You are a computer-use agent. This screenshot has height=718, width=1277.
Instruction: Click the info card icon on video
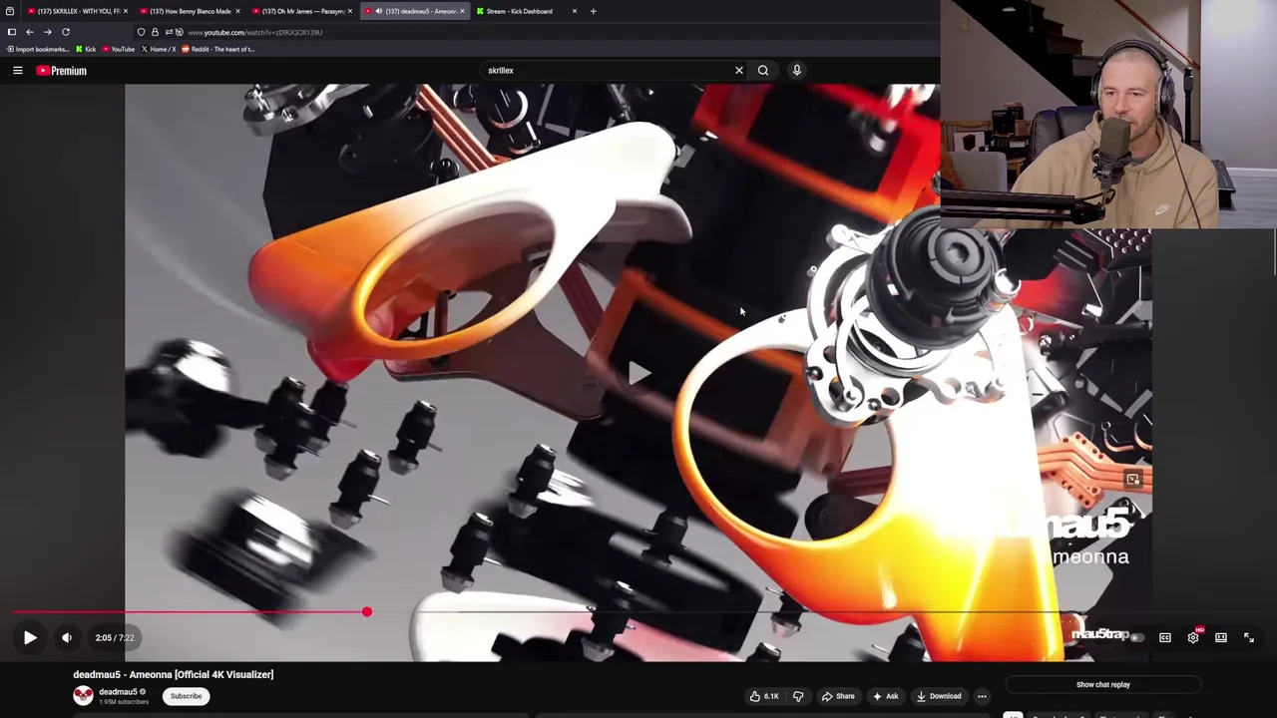pos(1132,480)
